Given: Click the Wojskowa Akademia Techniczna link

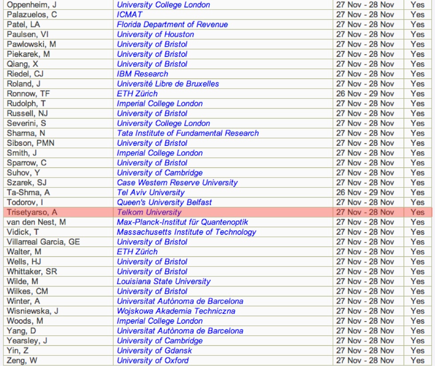Looking at the screenshot, I should point(176,311).
